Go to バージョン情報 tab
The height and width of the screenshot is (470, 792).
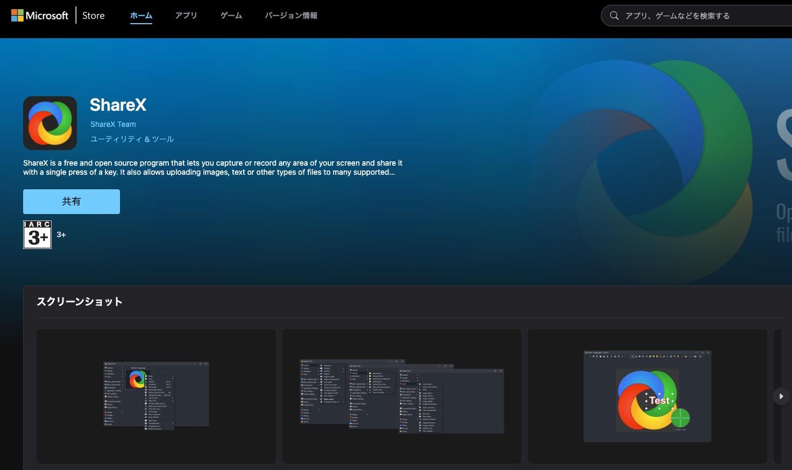tap(291, 16)
